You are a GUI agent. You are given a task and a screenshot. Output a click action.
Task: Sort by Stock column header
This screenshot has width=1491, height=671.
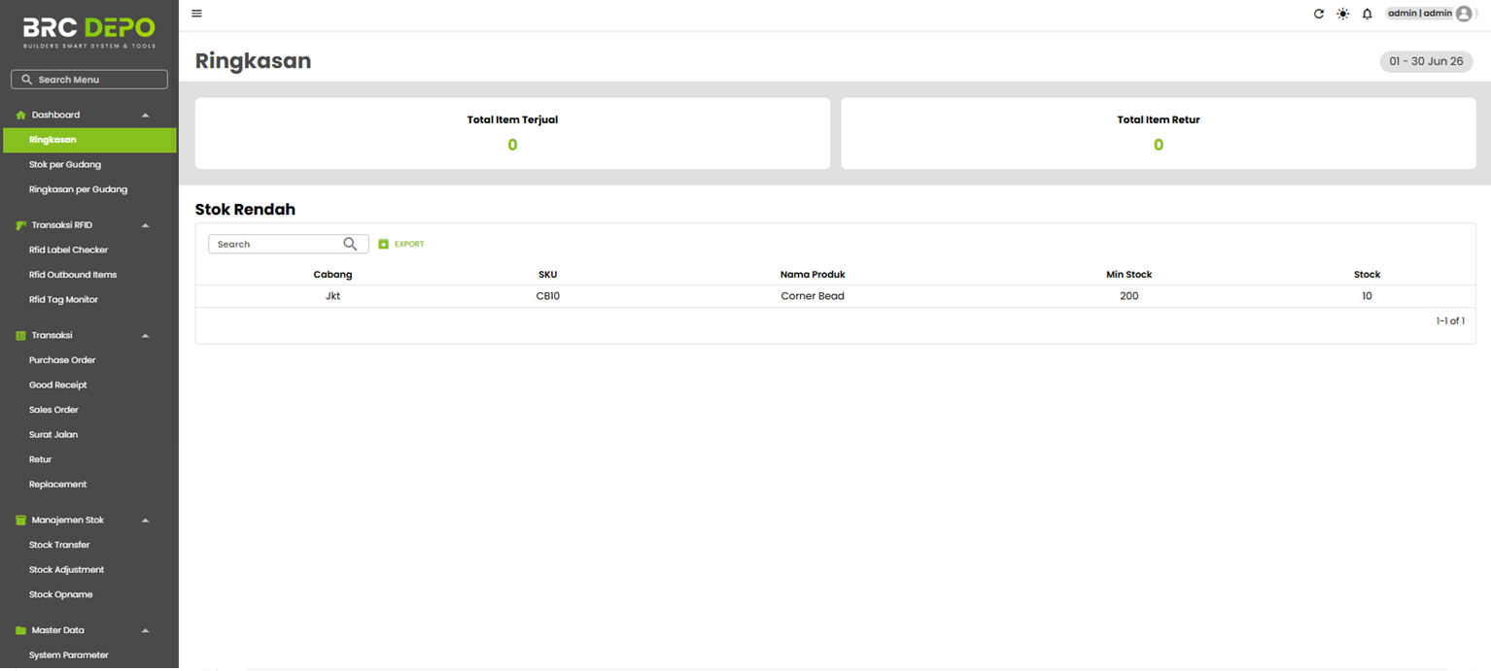coord(1367,275)
